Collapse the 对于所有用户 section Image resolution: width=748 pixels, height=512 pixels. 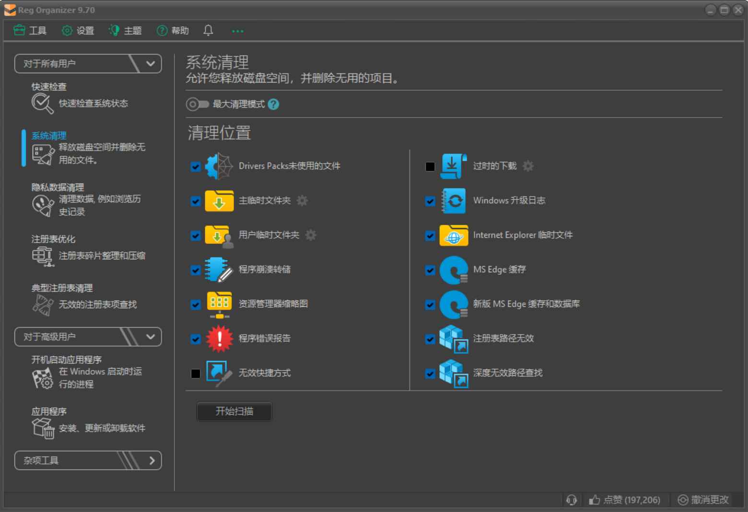click(x=150, y=63)
